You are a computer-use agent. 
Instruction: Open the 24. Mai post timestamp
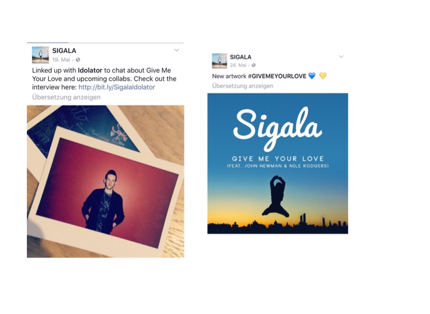pos(238,65)
